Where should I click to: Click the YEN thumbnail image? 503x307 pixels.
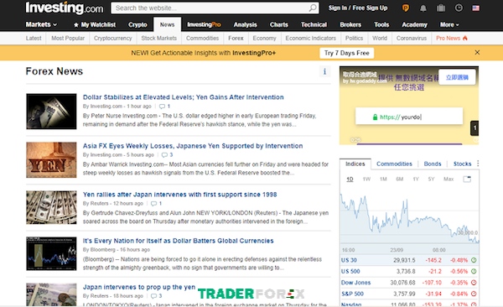51,160
